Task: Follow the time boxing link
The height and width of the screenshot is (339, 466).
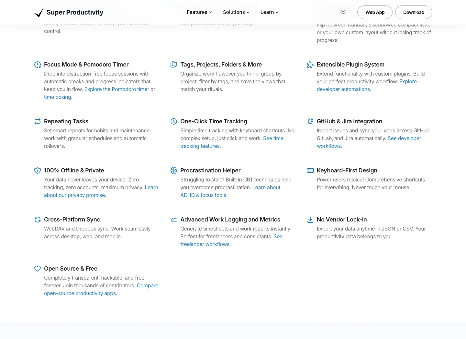Action: tap(58, 97)
